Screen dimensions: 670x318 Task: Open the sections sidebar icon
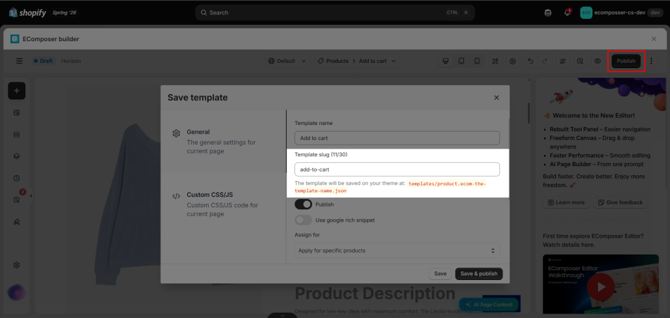click(x=16, y=135)
